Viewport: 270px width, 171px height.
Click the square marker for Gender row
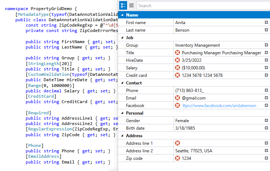pyautogui.click(x=266, y=121)
